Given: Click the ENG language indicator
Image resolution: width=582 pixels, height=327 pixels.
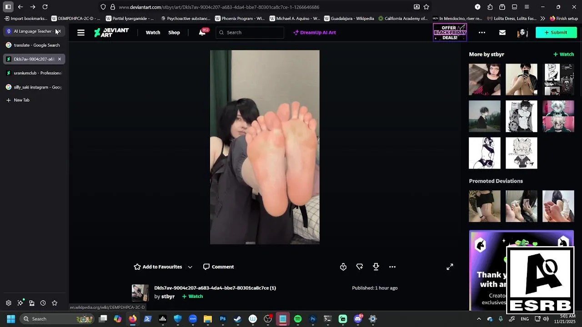Looking at the screenshot, I should click(525, 319).
